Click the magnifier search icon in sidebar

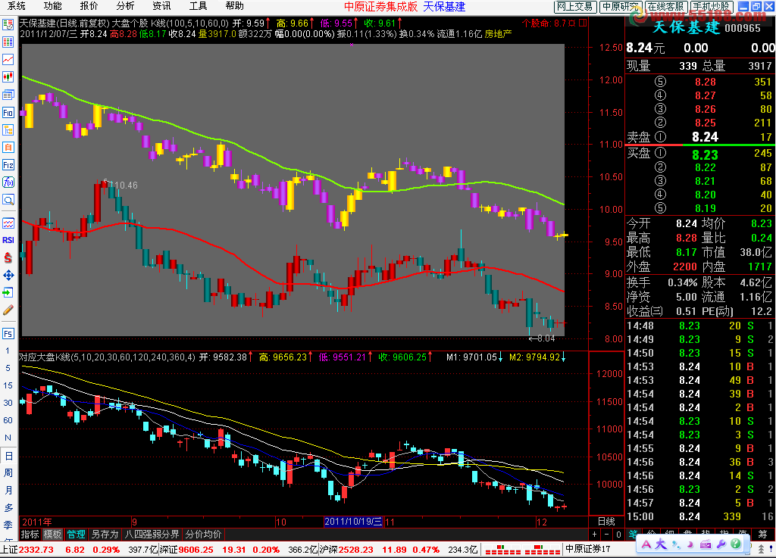click(x=8, y=200)
